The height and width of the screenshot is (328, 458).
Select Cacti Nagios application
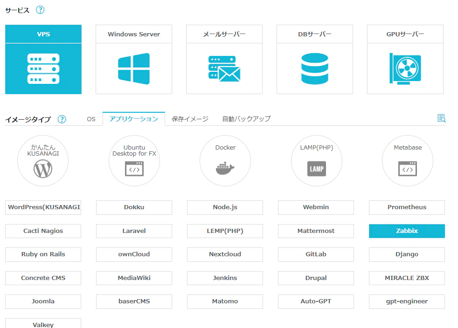[x=43, y=231]
